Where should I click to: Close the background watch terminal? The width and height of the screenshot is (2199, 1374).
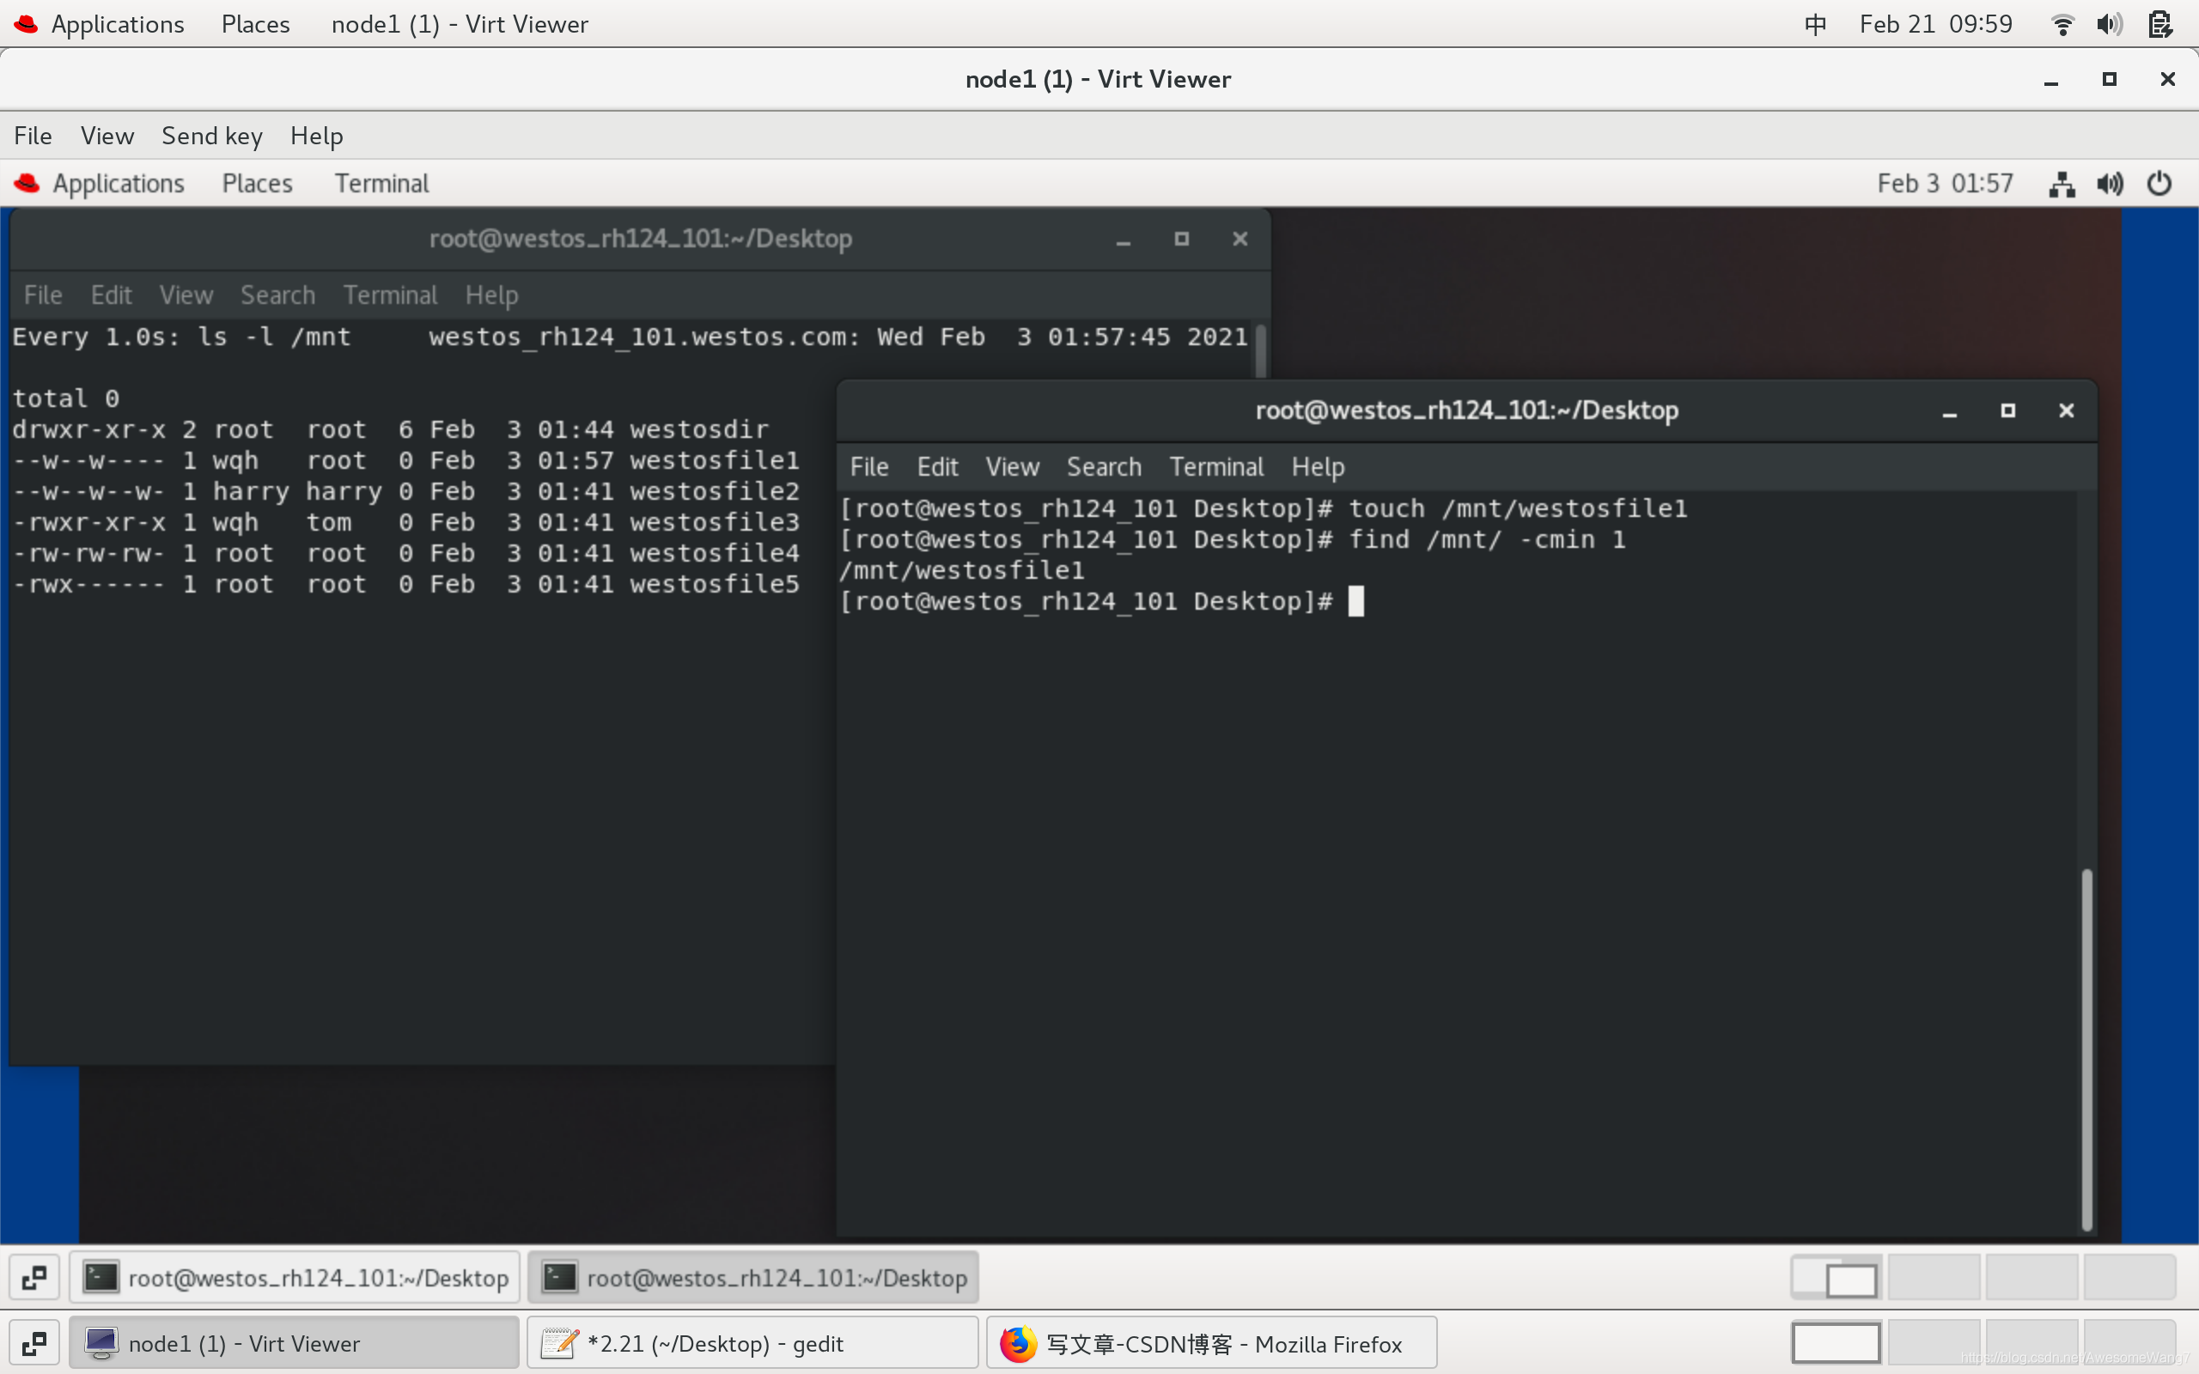coord(1240,240)
